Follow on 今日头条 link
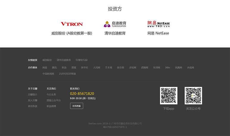 [51, 95]
